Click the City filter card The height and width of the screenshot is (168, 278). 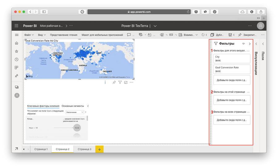coord(232,59)
